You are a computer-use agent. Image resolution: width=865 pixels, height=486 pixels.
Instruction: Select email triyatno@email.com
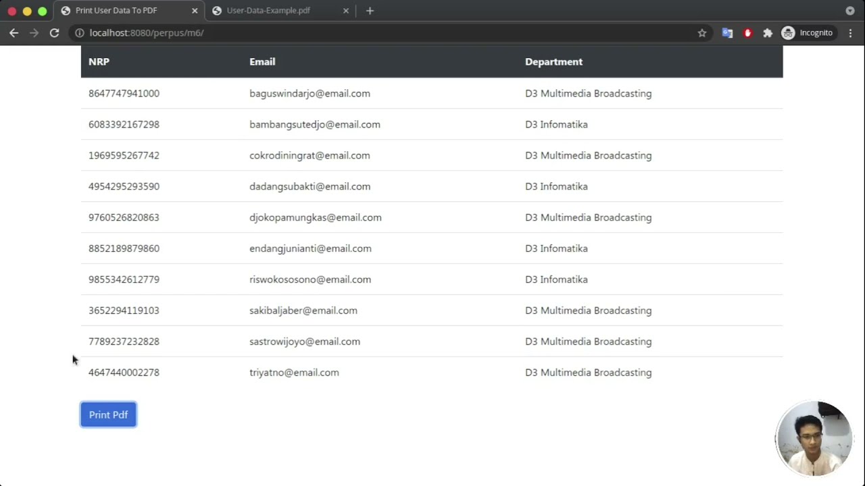click(x=294, y=373)
